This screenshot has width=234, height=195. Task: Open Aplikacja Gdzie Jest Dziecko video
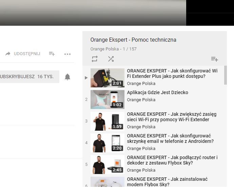tap(157, 92)
